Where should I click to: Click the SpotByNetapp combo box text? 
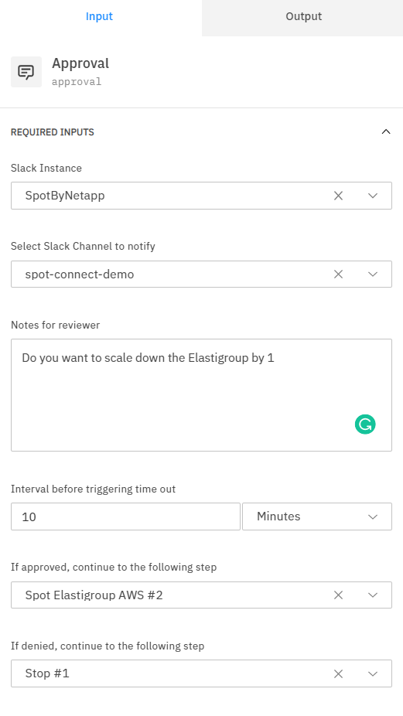(x=65, y=196)
